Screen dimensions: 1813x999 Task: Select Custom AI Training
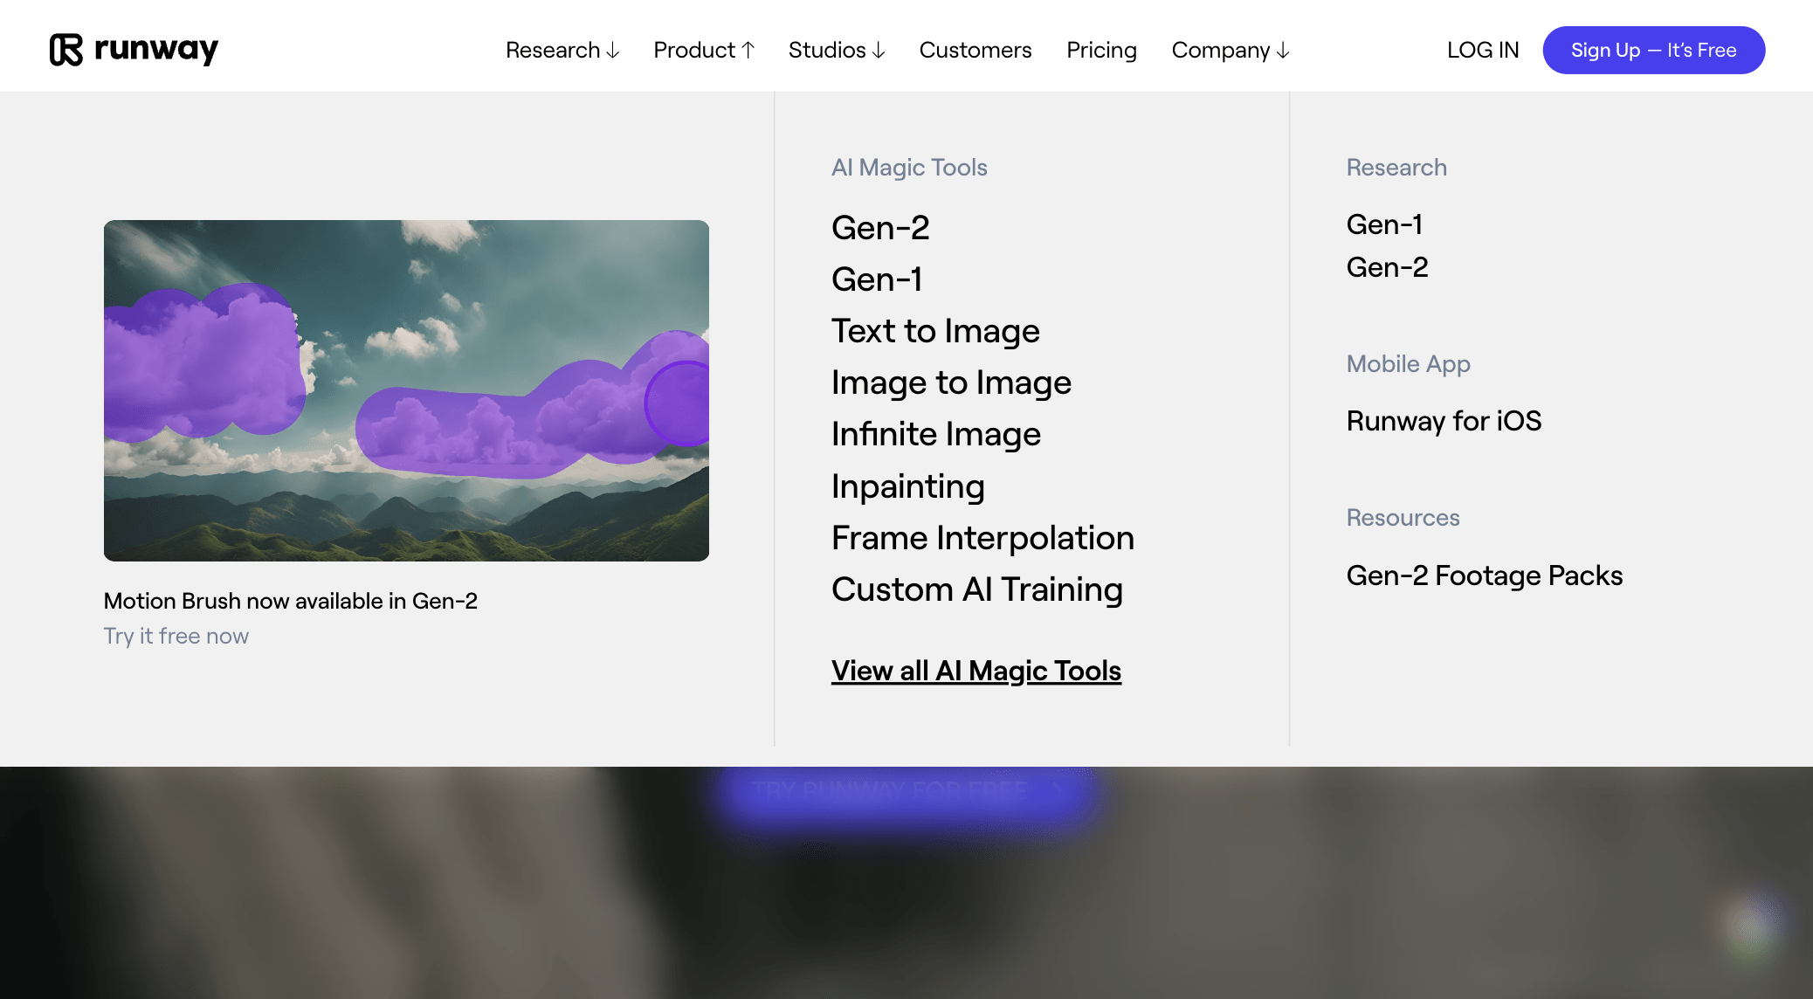[977, 589]
